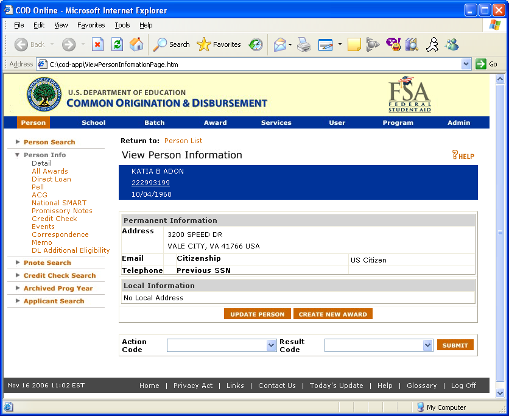The height and width of the screenshot is (416, 509).
Task: Go to the browser Home page icon
Action: click(136, 44)
